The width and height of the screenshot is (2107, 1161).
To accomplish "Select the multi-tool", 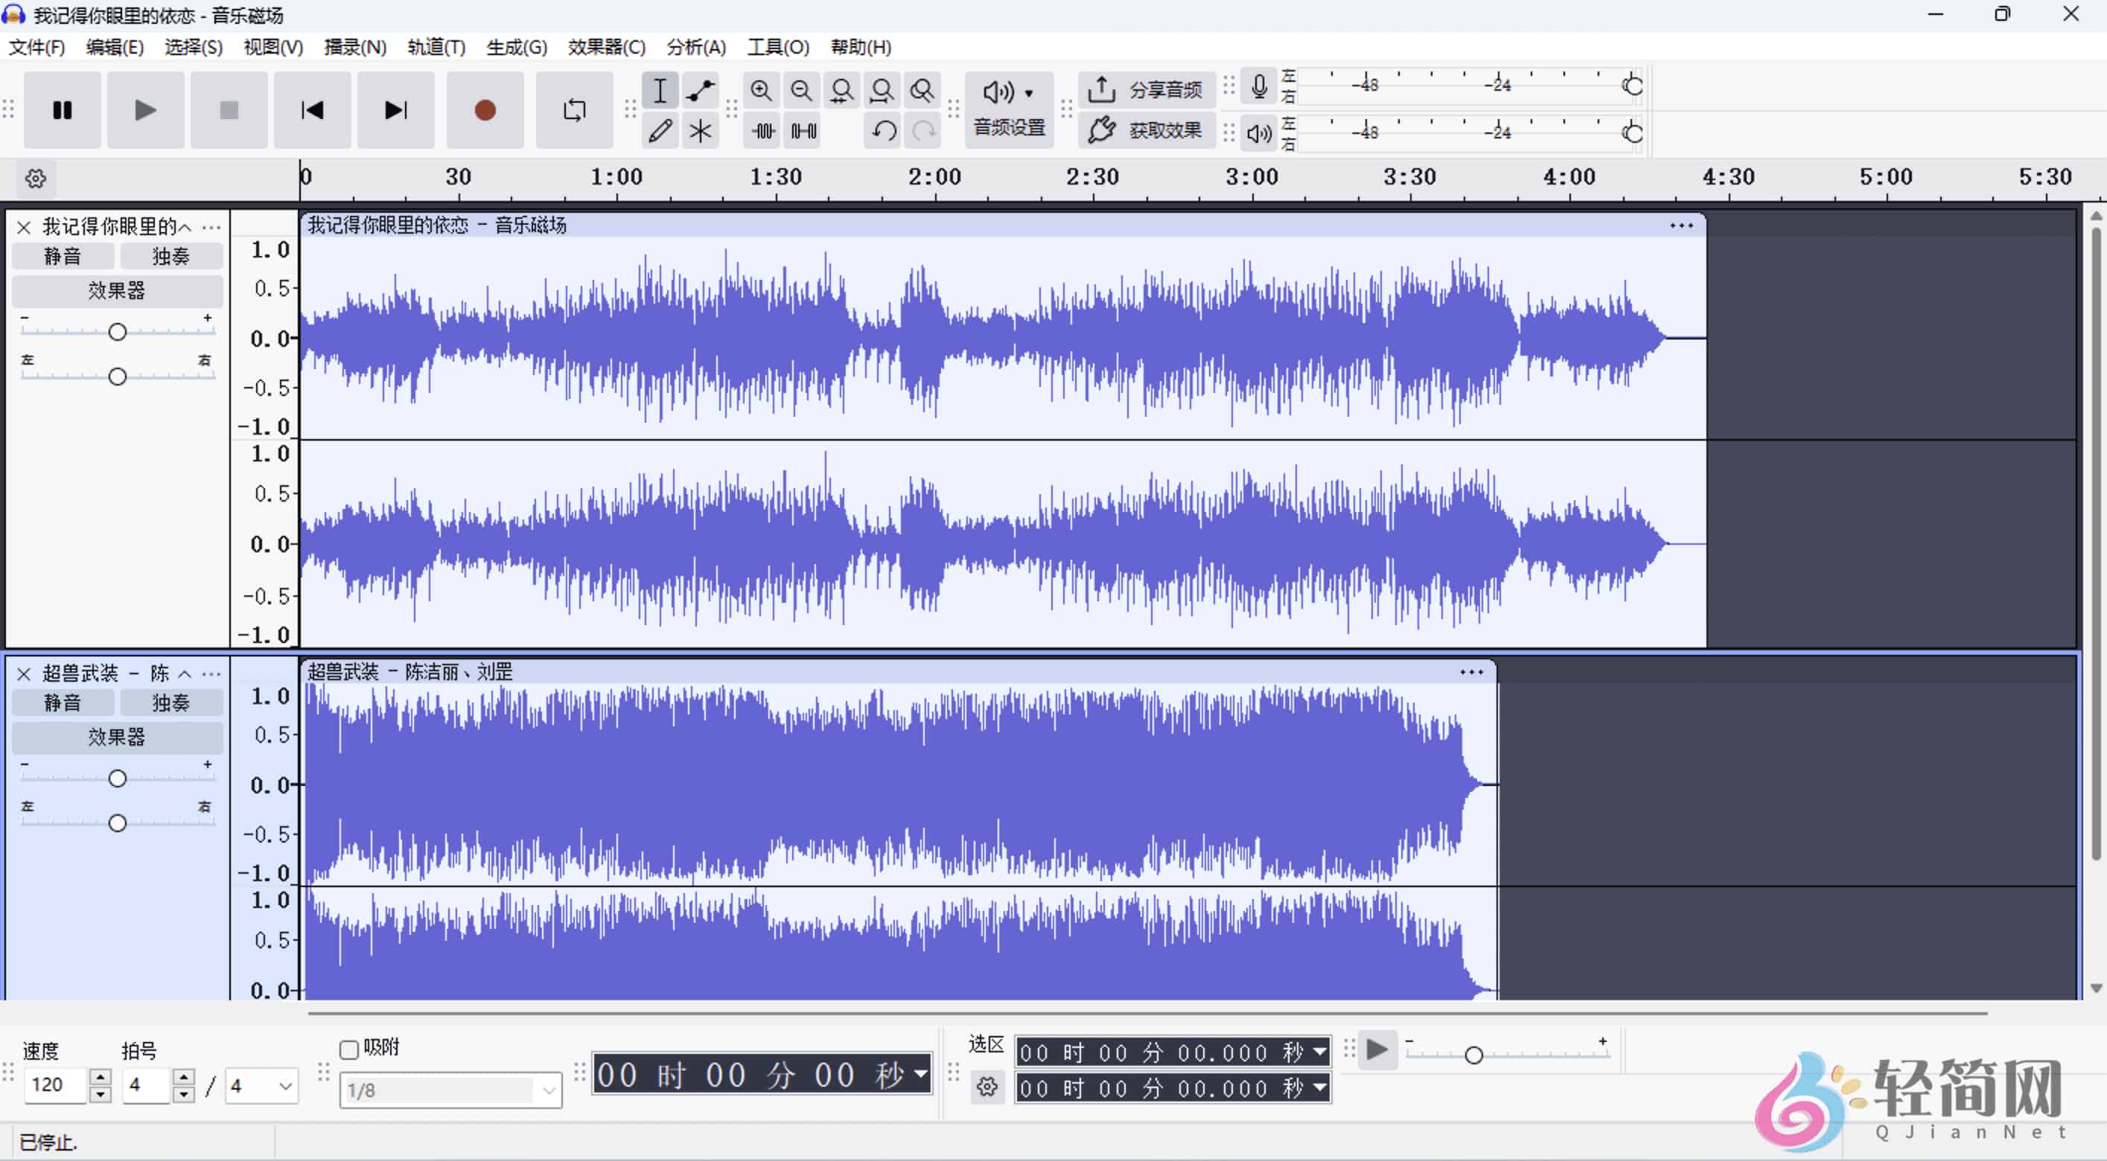I will coord(700,130).
